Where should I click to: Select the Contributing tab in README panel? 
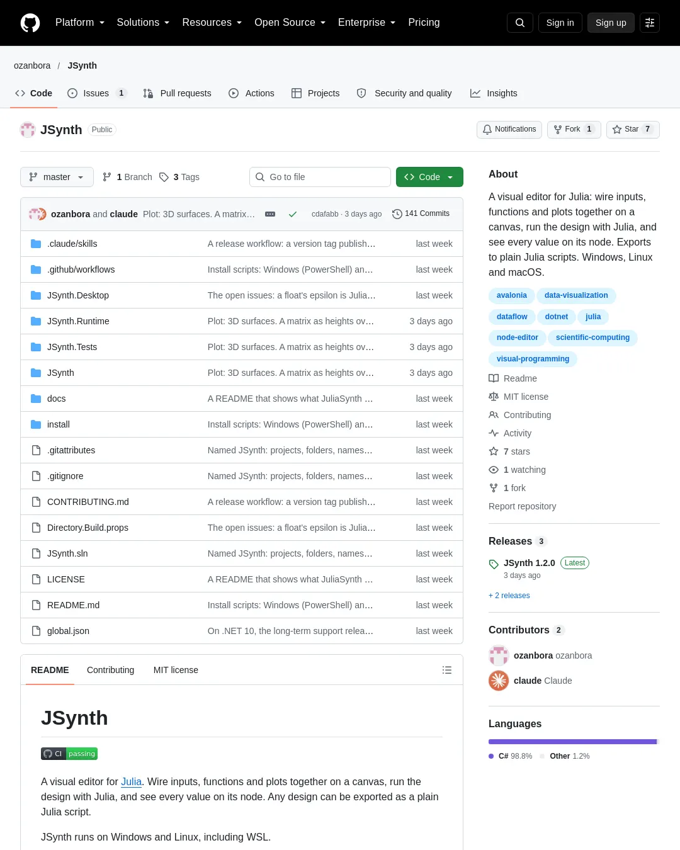110,670
